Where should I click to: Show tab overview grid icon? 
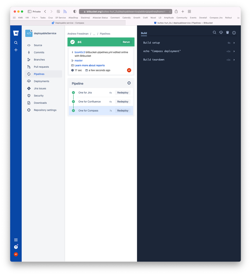(x=189, y=11)
